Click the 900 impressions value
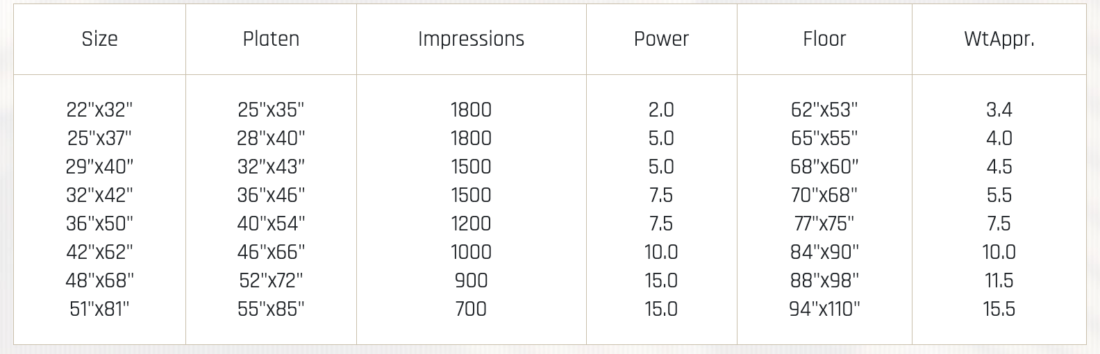1100x354 pixels. coord(471,280)
